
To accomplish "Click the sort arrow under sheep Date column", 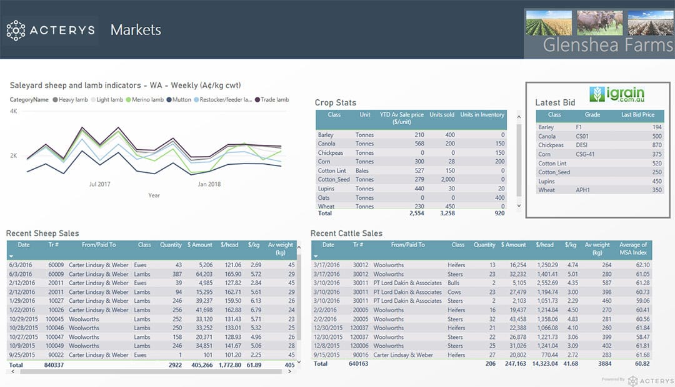I will click(11, 256).
